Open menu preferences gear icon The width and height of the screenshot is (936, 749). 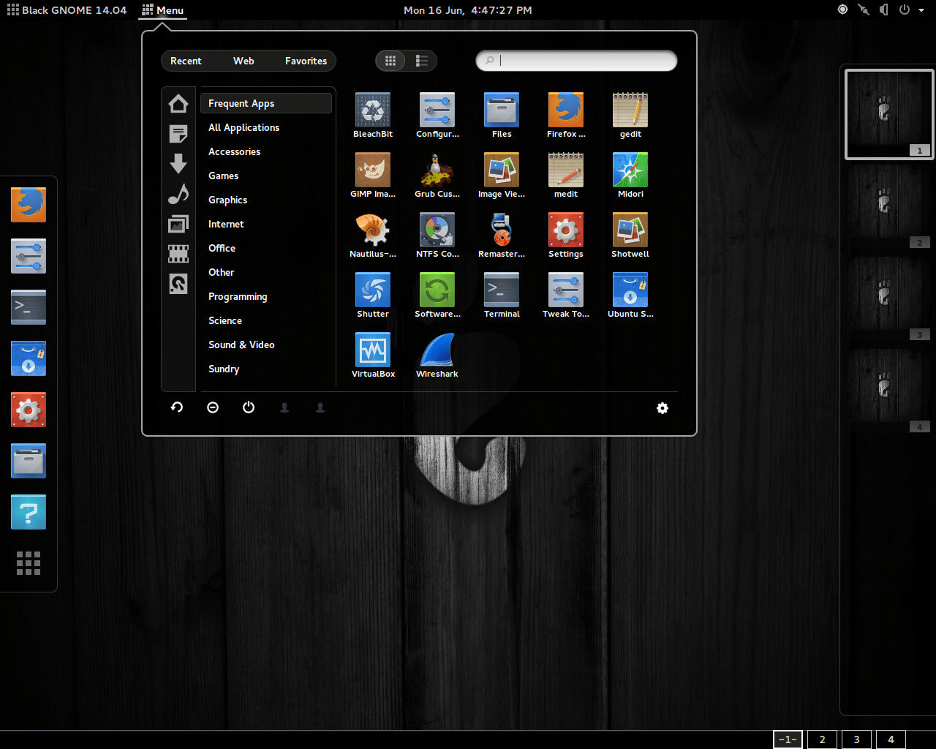[663, 408]
